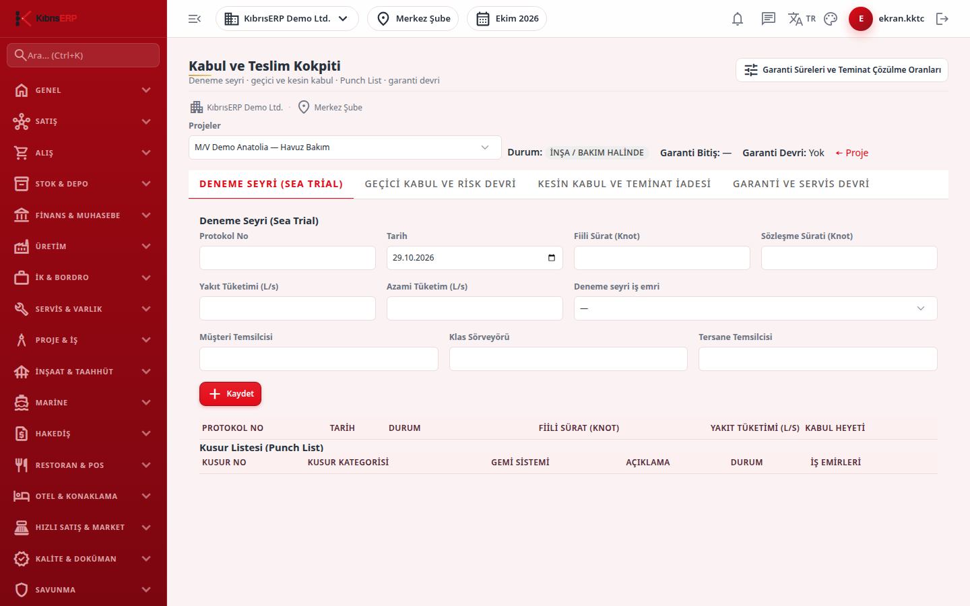Open the Satış module icon

22,121
